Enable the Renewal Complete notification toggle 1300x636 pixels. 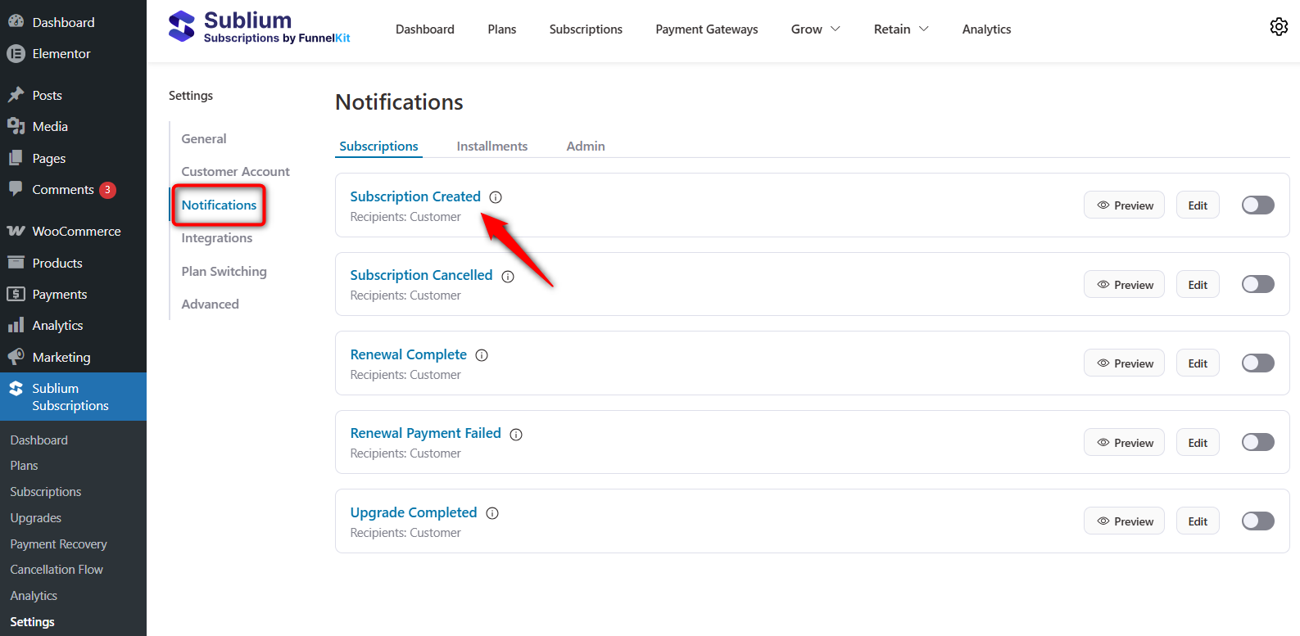point(1257,363)
